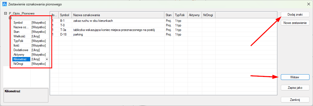Click the Stan column header

pyautogui.click(x=169, y=15)
